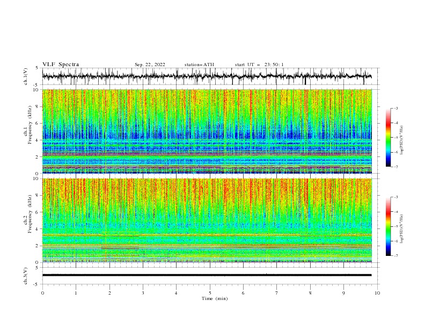425x329 pixels.
Task: Click the ch.1 frequency axis "6" tick label
Action: pos(38,123)
